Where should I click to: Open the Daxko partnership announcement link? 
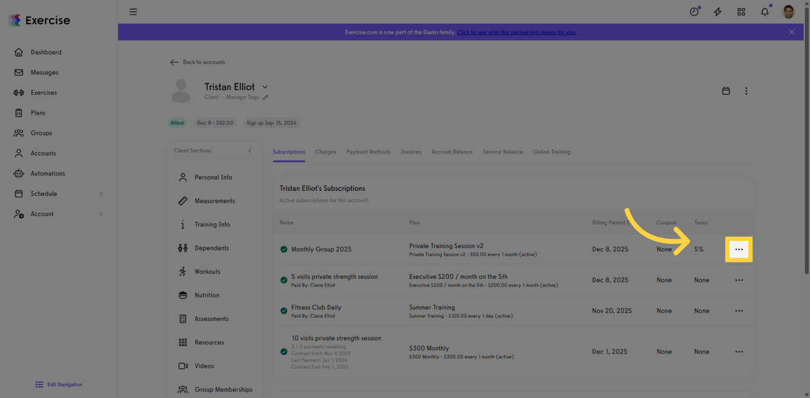coord(516,32)
